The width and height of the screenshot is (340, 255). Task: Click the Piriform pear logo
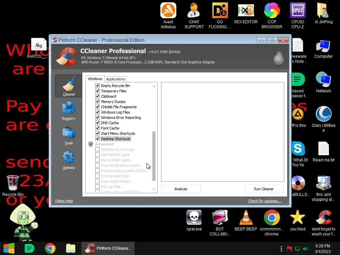[x=279, y=57]
